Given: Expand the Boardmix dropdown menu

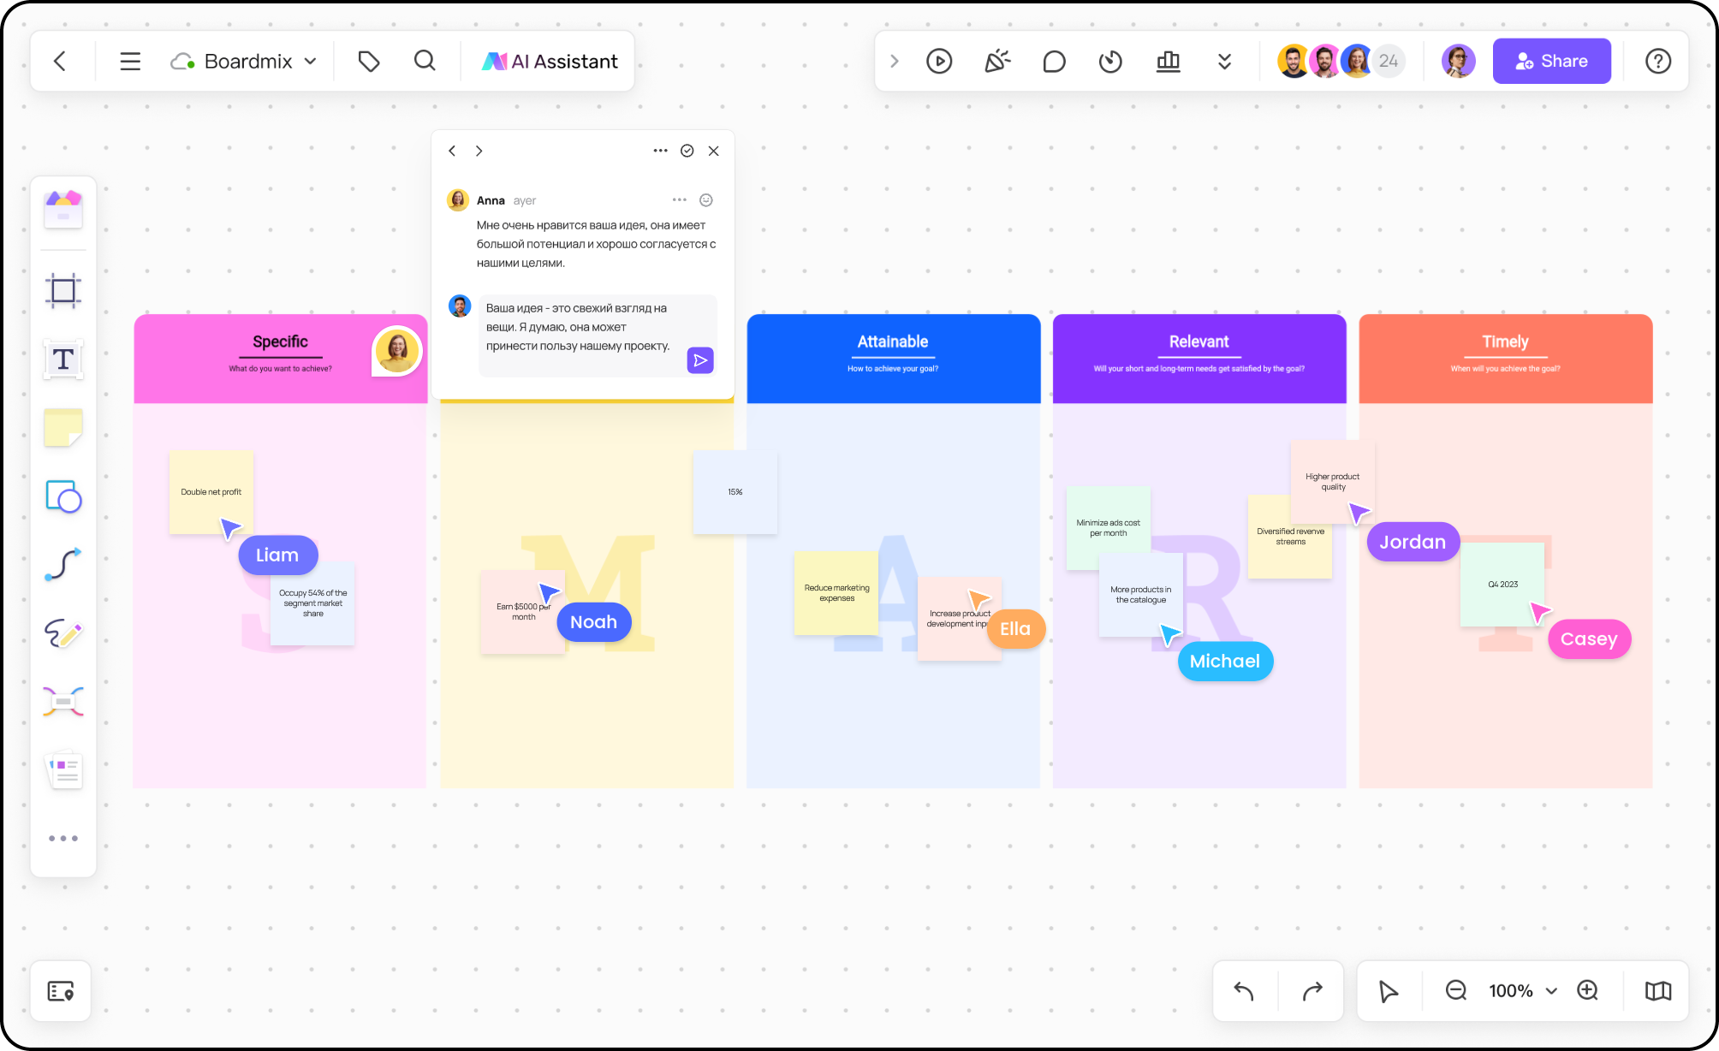Looking at the screenshot, I should 312,60.
